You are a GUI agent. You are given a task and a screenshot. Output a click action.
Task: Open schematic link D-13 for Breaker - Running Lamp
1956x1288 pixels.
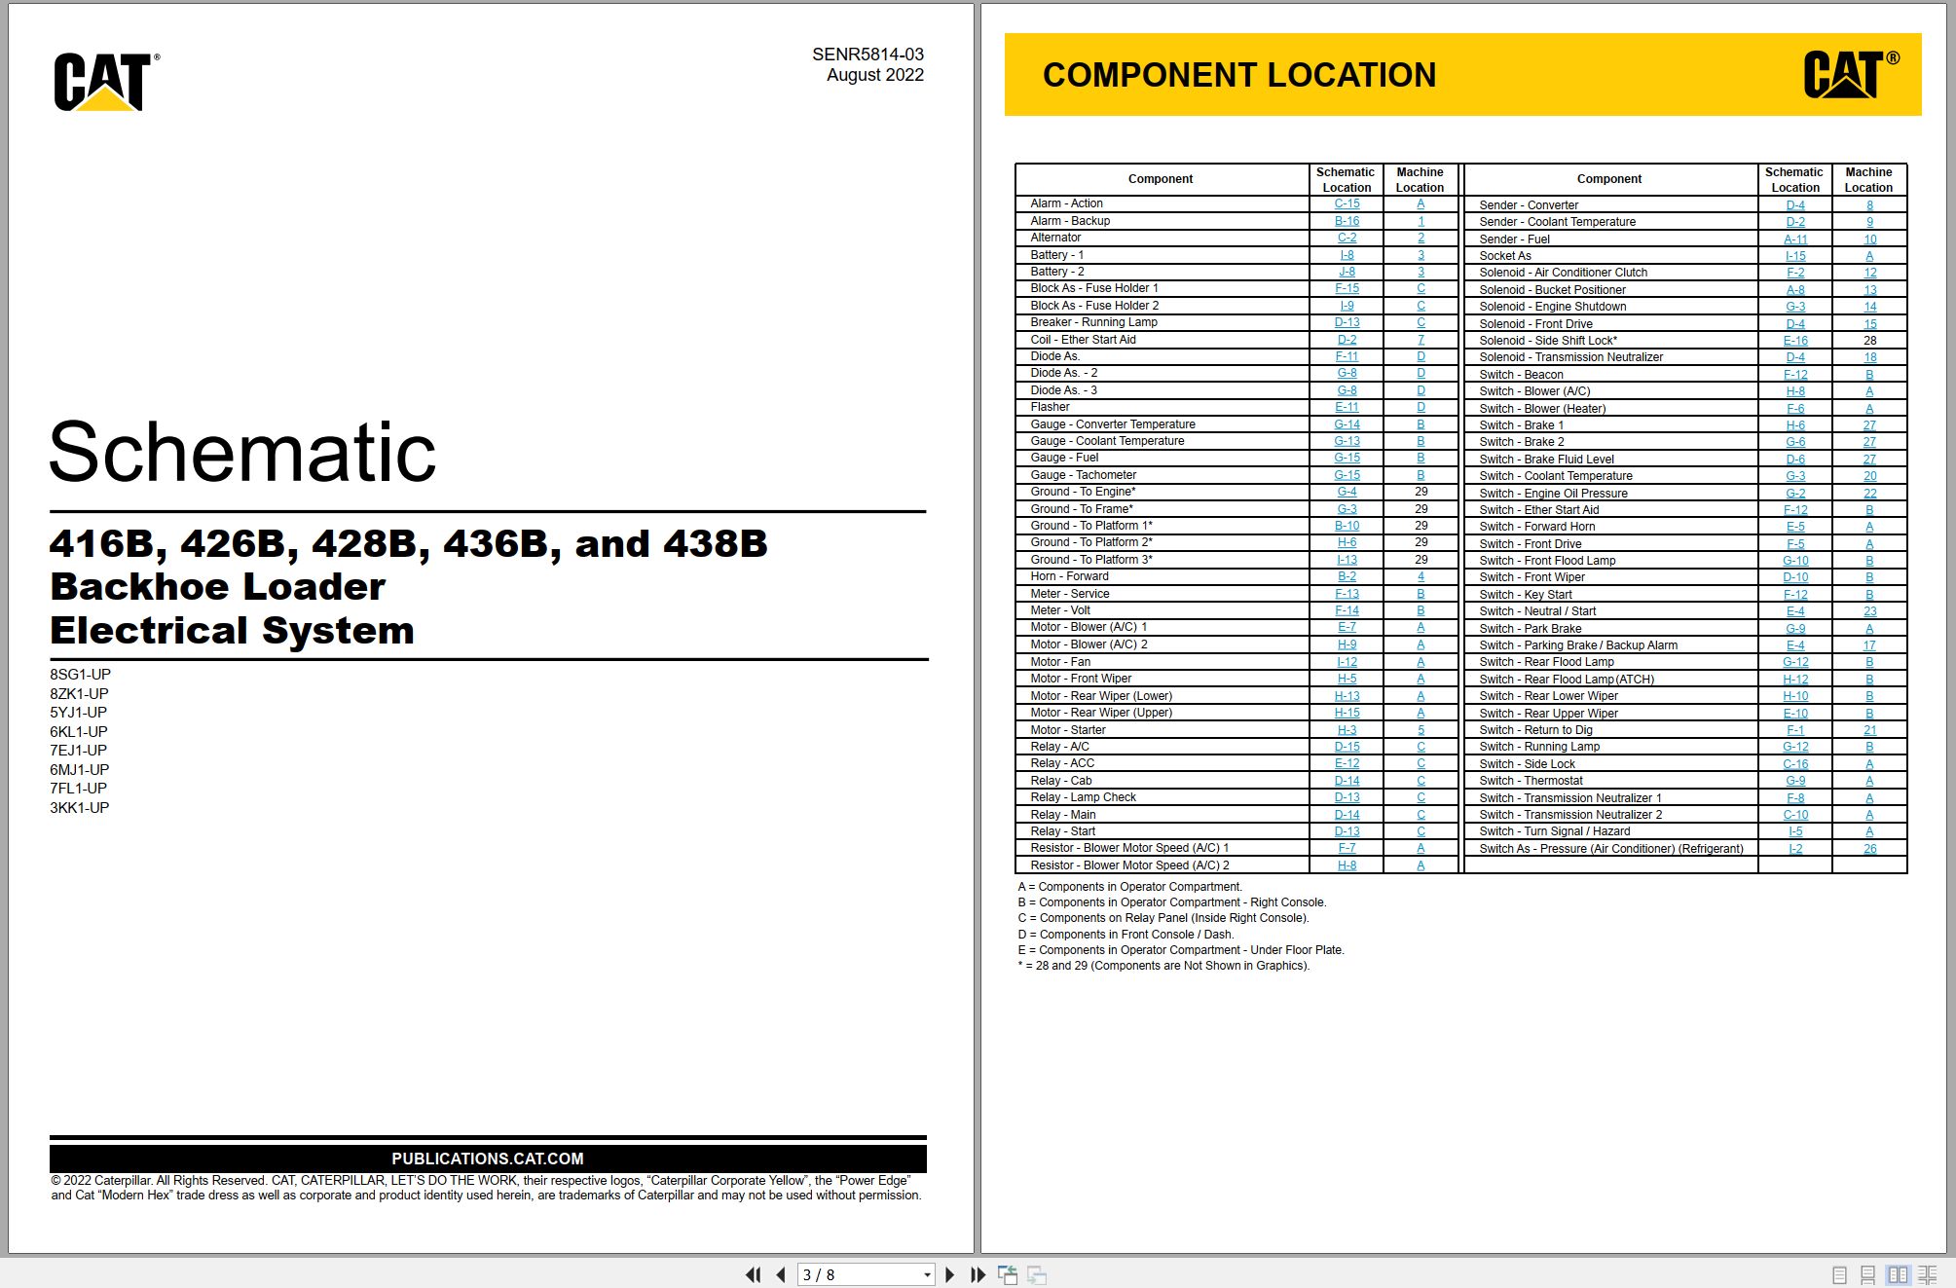point(1347,322)
